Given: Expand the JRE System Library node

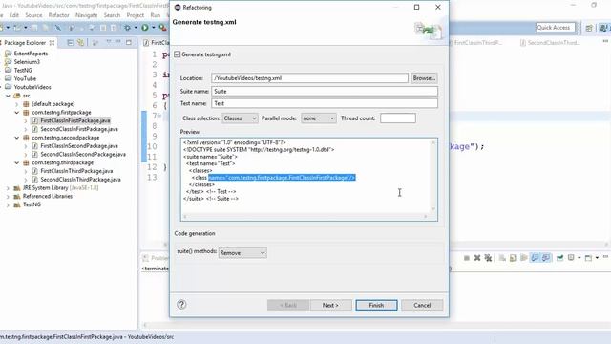Looking at the screenshot, I should click(x=8, y=188).
